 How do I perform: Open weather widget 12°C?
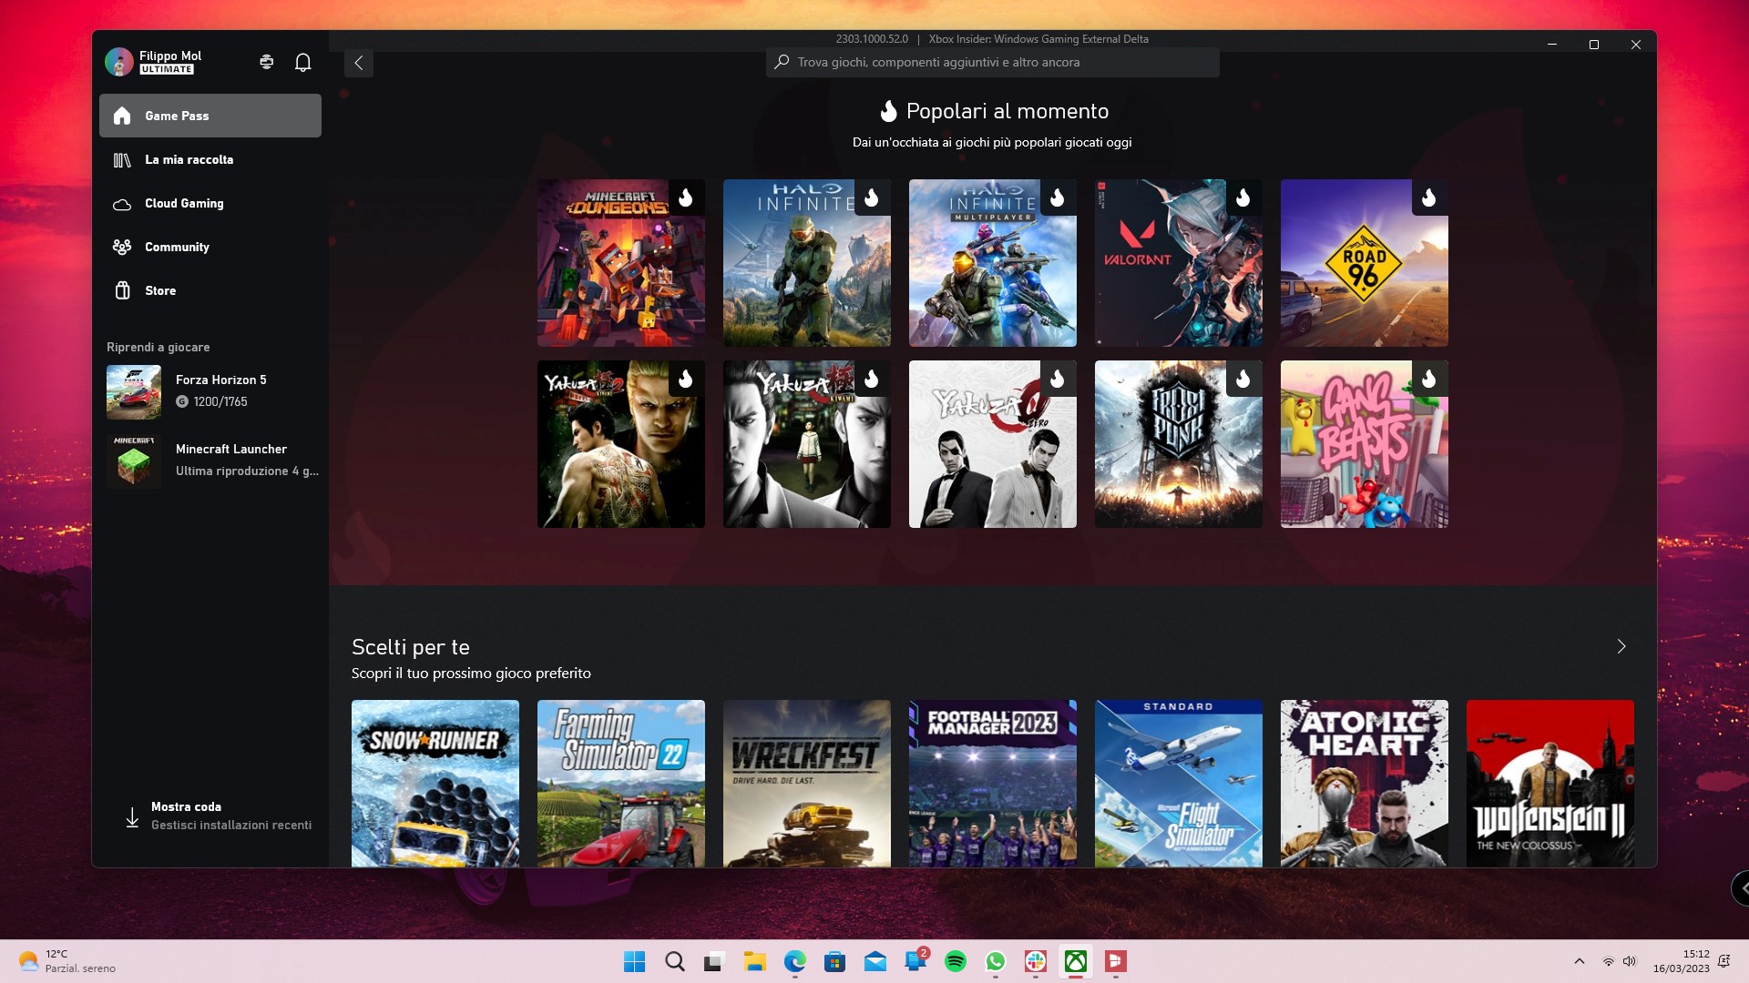[x=68, y=961]
